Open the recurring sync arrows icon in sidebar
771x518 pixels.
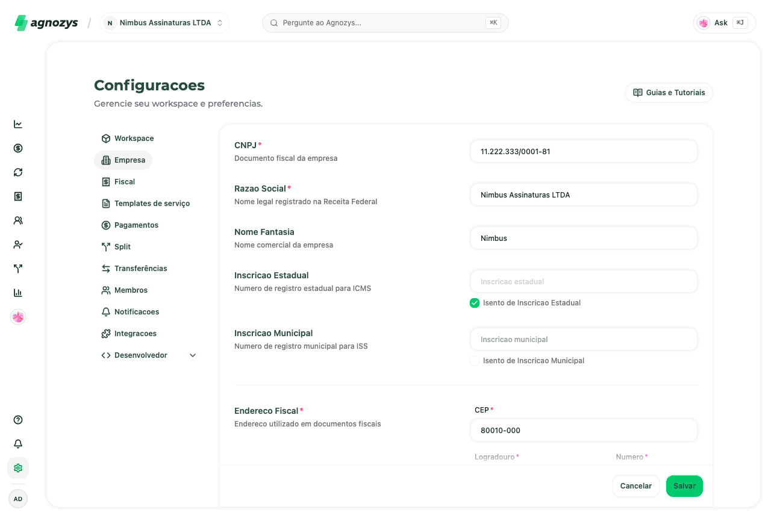(x=18, y=172)
